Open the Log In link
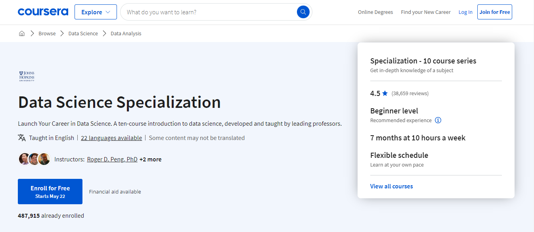This screenshot has height=232, width=534. click(x=465, y=12)
